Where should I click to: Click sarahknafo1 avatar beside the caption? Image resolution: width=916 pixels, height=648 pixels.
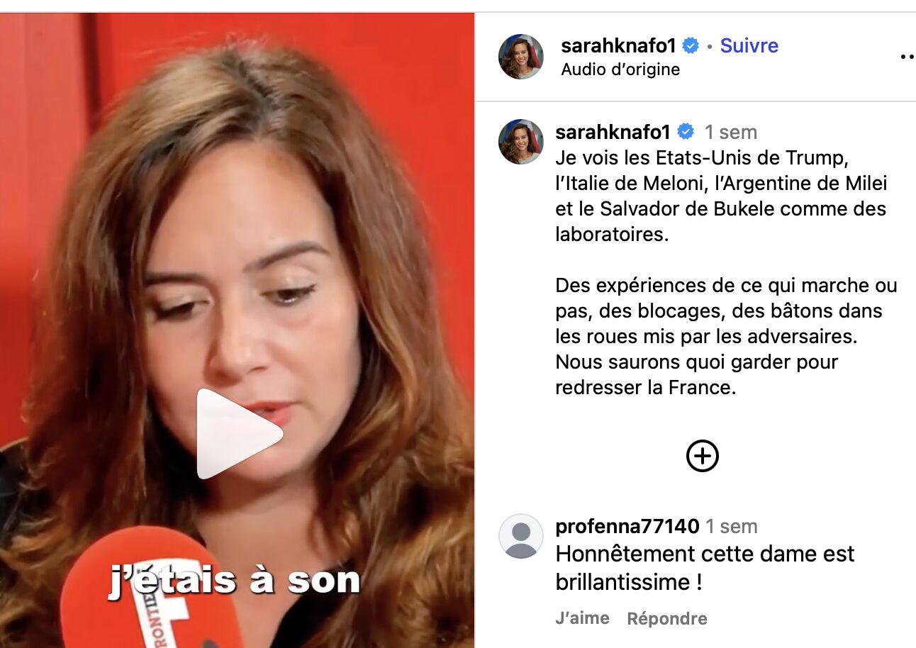point(521,142)
